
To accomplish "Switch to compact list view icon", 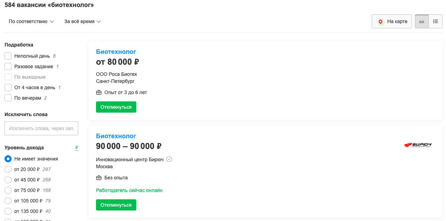I will [x=435, y=21].
